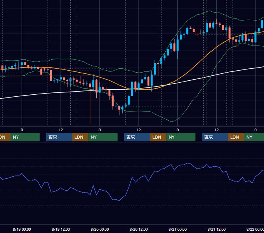Image resolution: width=264 pixels, height=233 pixels.
Task: Select the 8/21 NY session block
Action: tap(254, 137)
